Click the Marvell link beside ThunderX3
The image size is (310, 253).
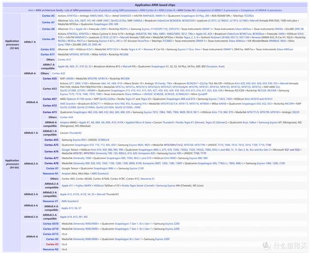coord(101,194)
